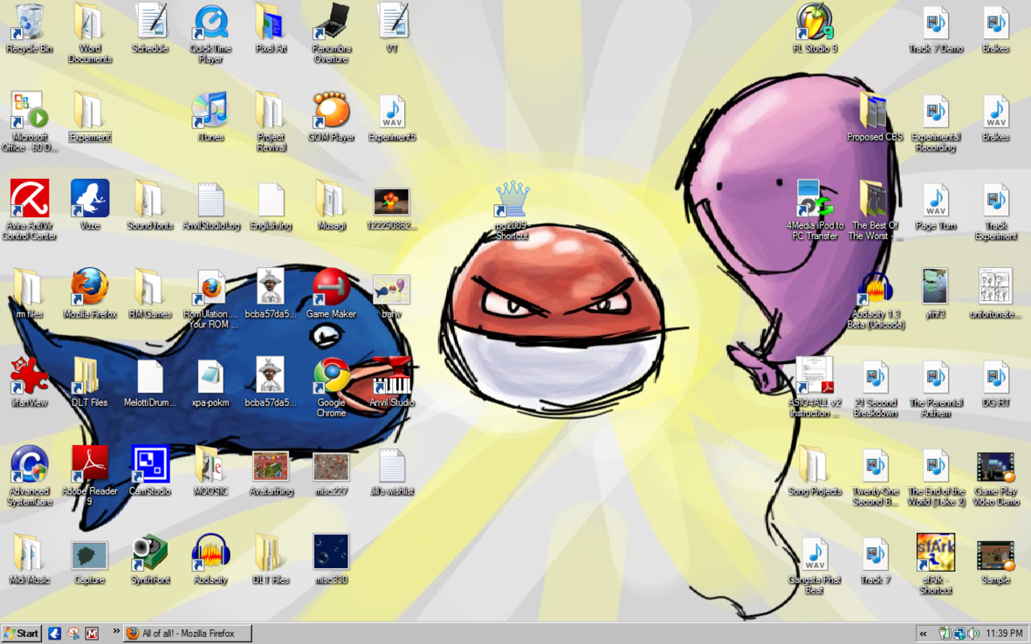Expand hidden system tray icons
Viewport: 1031px width, 644px height.
tap(923, 634)
